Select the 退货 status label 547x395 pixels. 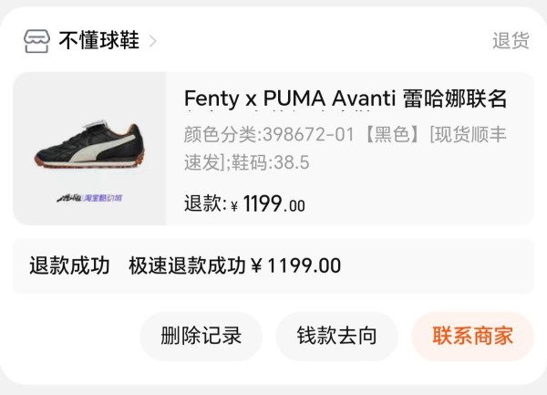point(511,40)
